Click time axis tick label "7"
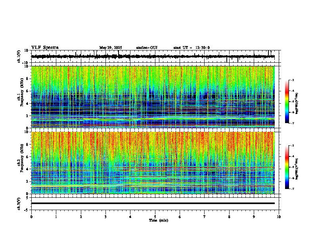The height and width of the screenshot is (243, 314). (x=205, y=217)
